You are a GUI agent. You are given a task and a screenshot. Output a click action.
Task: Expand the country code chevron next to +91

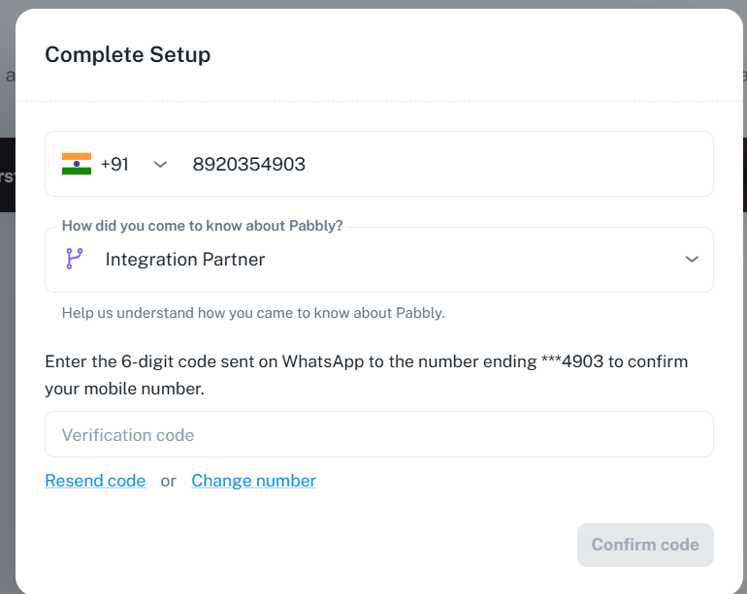coord(160,165)
